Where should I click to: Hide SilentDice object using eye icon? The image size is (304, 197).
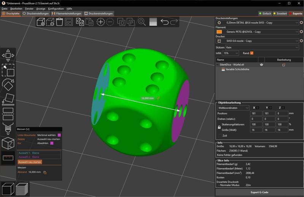(x=261, y=65)
